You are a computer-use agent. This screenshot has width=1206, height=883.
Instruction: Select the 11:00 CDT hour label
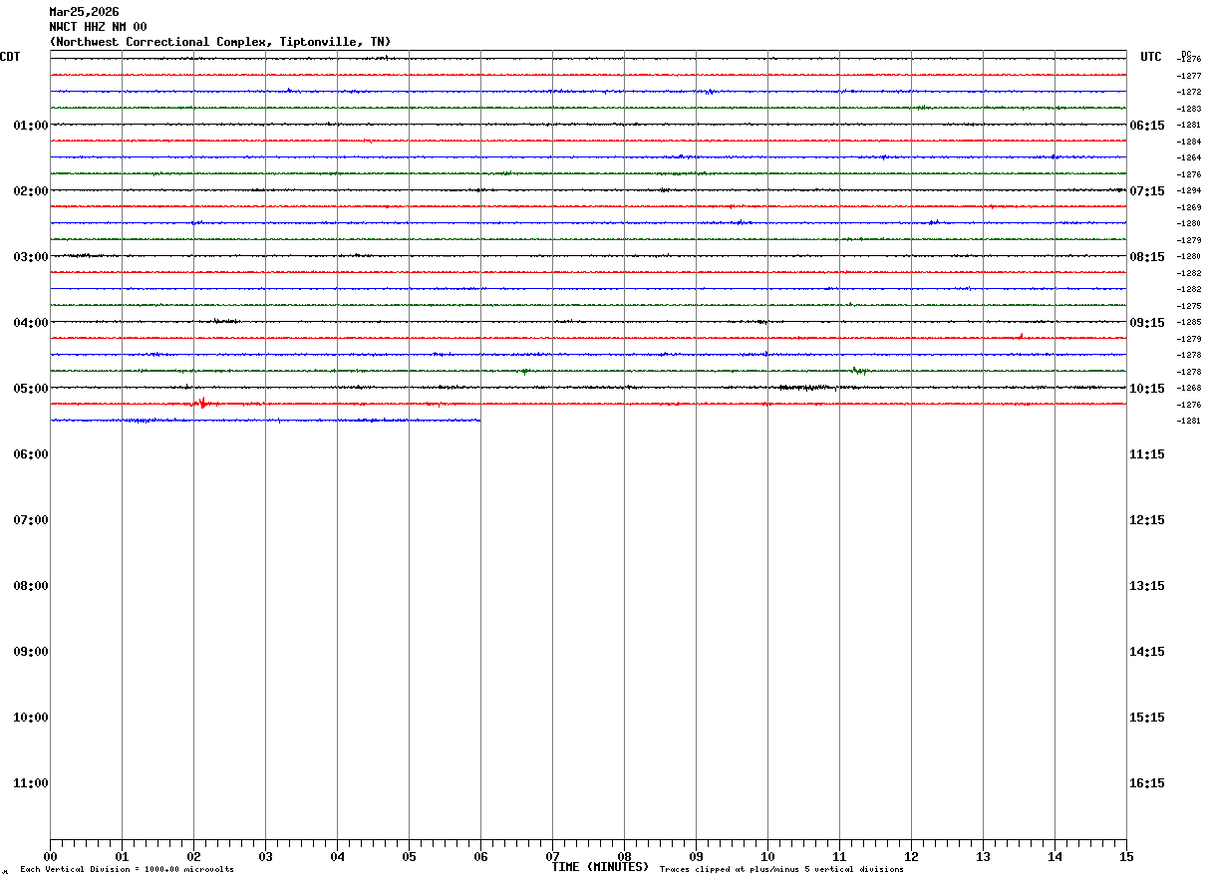(31, 783)
